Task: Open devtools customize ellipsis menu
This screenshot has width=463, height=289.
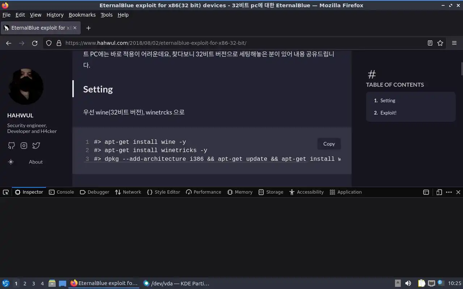Action: (x=449, y=192)
